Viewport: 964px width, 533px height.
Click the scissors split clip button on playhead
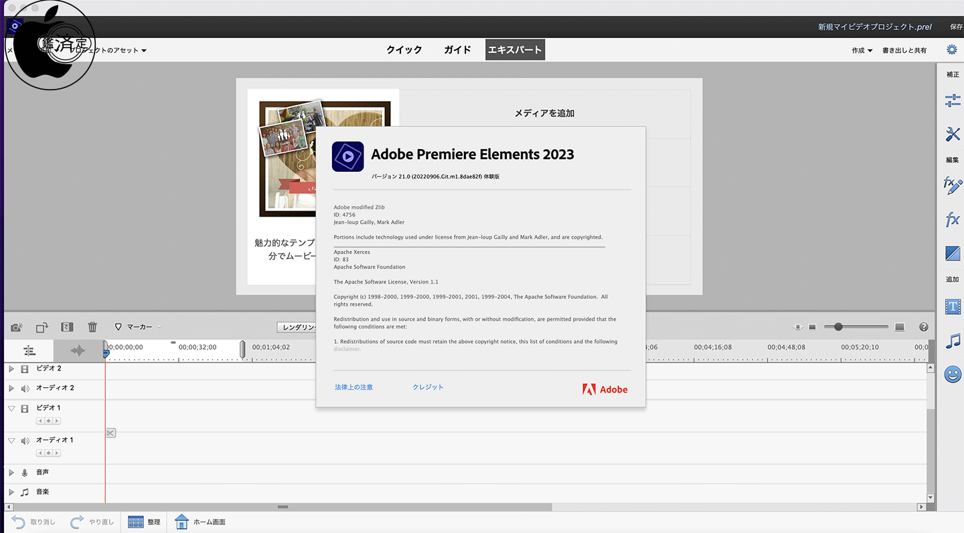click(110, 433)
